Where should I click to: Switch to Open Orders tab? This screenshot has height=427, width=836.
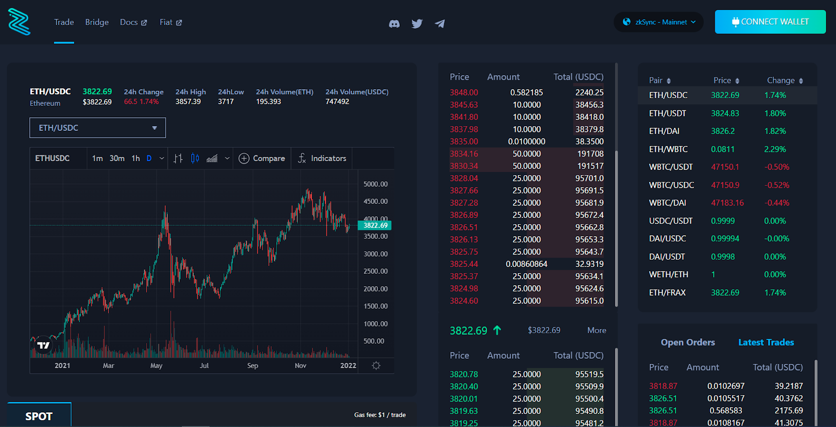pyautogui.click(x=688, y=343)
